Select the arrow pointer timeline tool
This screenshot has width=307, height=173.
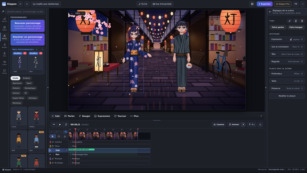tap(52, 136)
